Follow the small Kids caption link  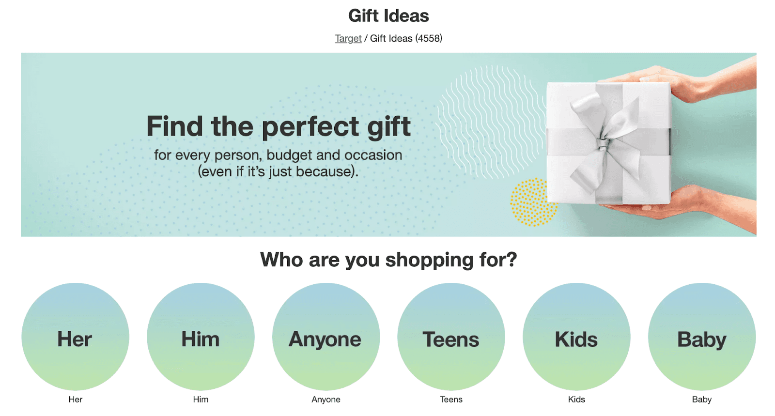coord(576,400)
